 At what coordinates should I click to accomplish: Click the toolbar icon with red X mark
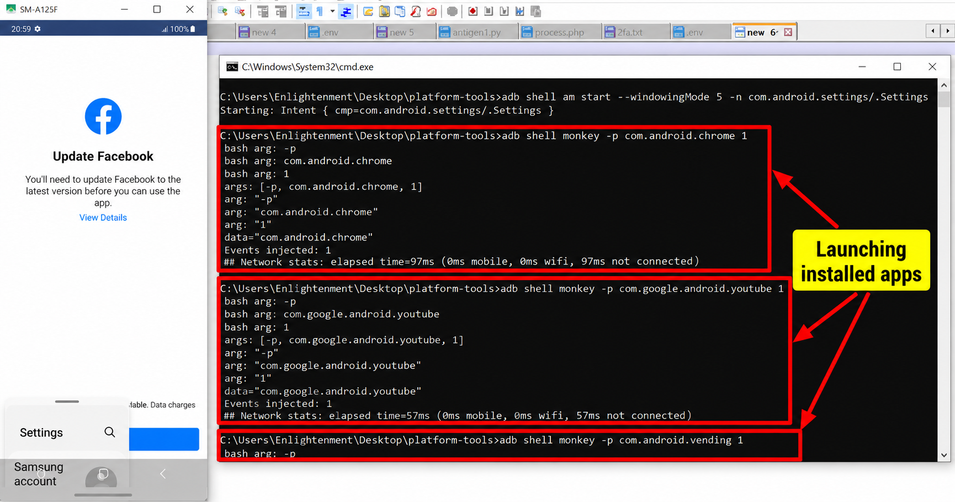240,12
